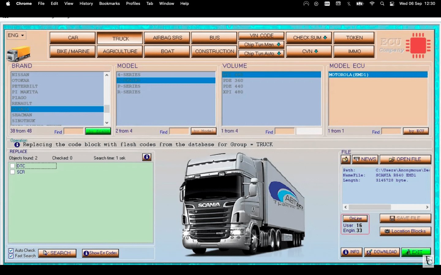The width and height of the screenshot is (441, 275).
Task: Click the DOWNLOAD button
Action: 382,252
